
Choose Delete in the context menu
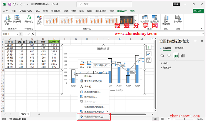[94, 76]
